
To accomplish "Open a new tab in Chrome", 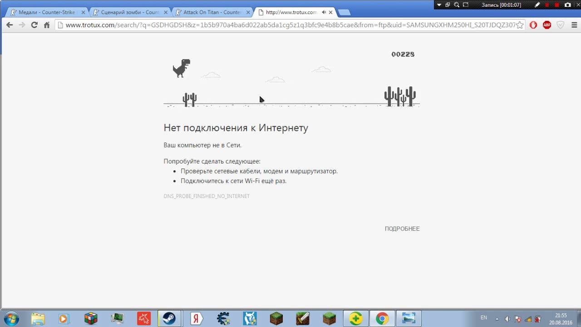I will point(344,12).
